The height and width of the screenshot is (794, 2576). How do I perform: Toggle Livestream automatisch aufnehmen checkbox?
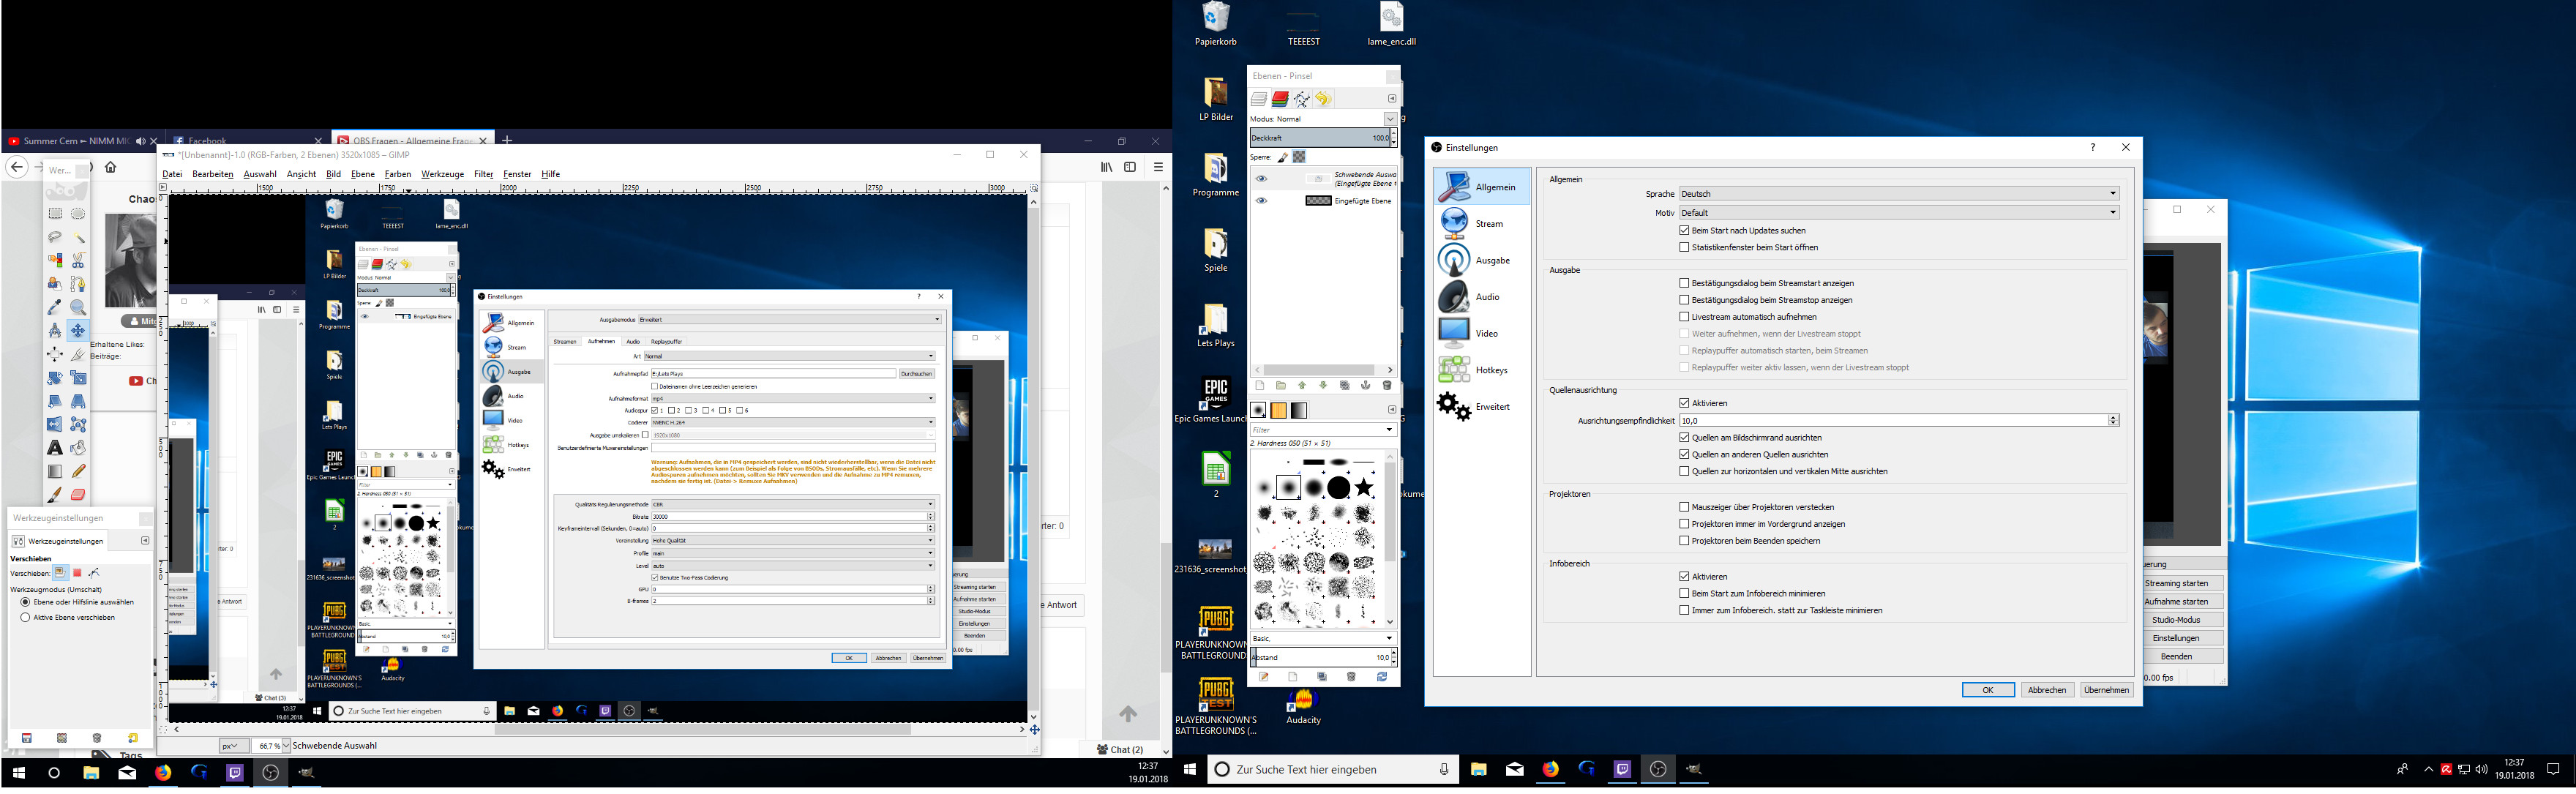(1684, 317)
